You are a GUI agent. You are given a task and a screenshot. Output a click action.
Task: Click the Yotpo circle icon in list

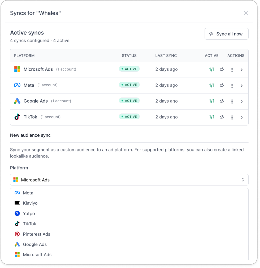17,213
